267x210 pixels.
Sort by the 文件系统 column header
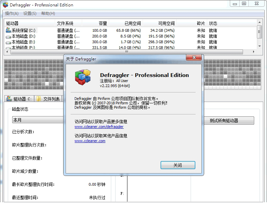tap(69, 23)
